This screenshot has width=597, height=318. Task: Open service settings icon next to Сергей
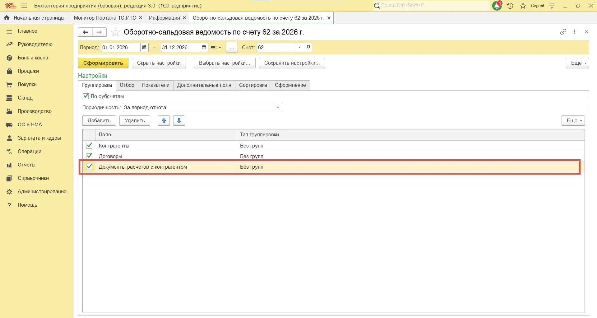(552, 6)
